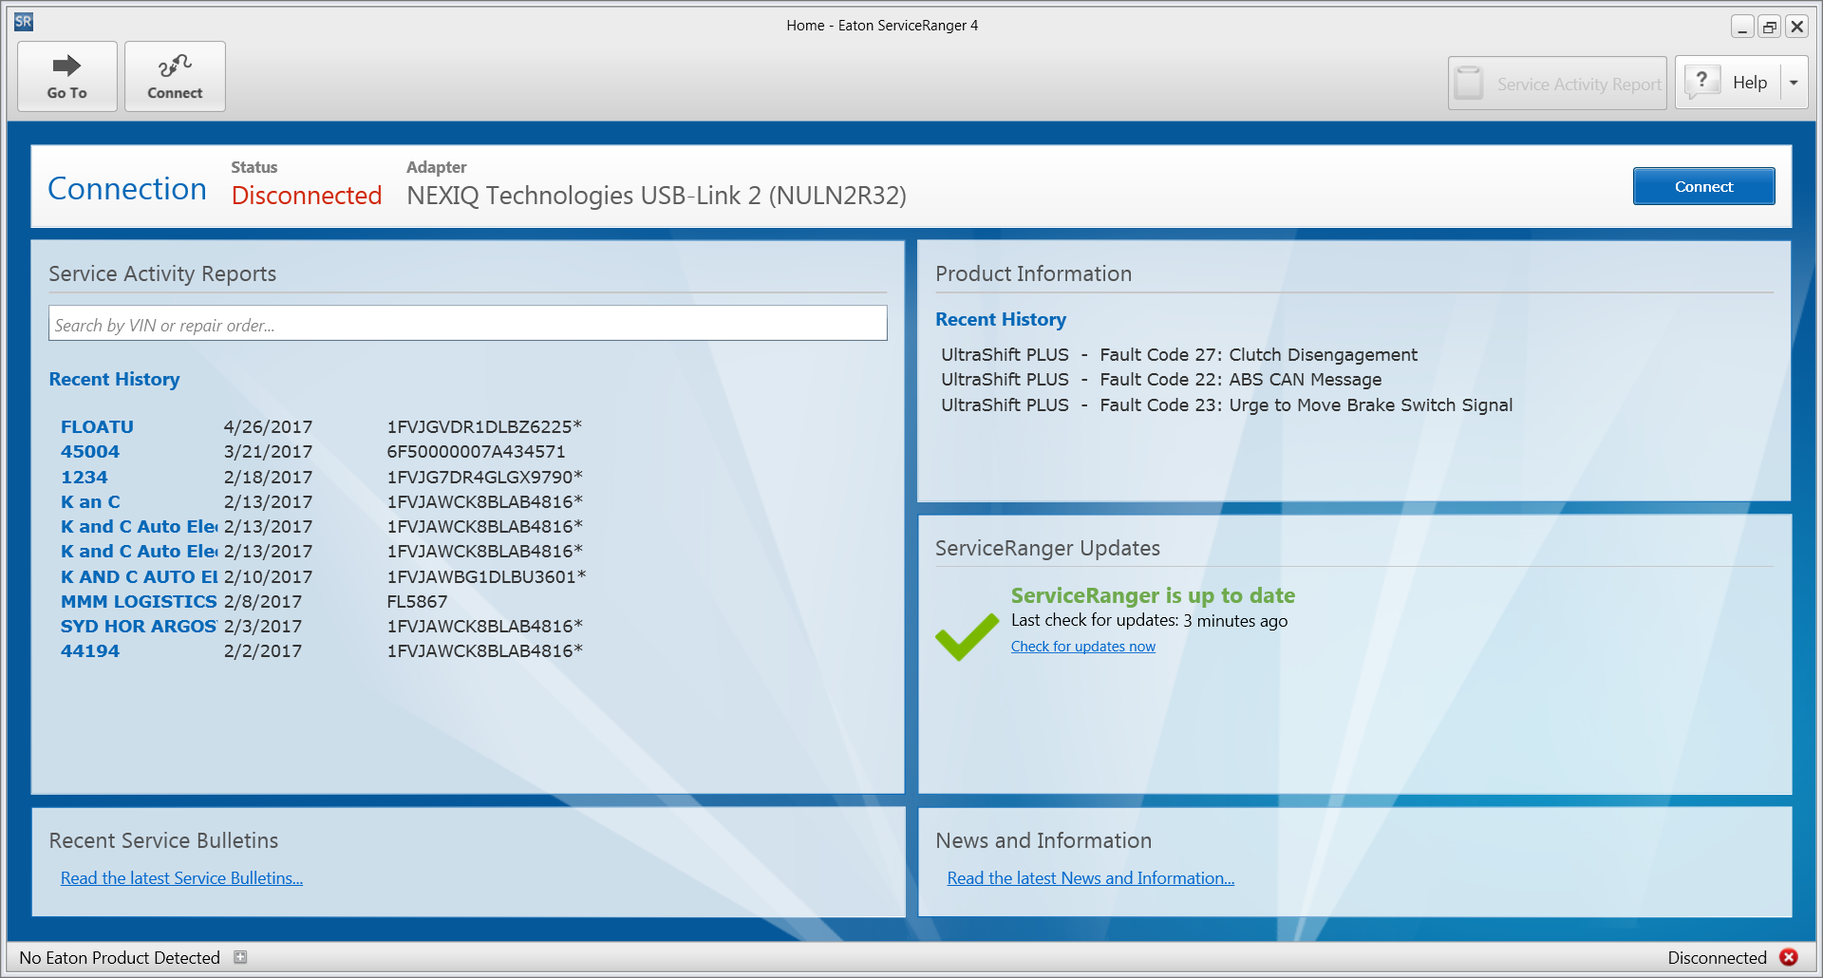Open the FLOATU service report

97,427
